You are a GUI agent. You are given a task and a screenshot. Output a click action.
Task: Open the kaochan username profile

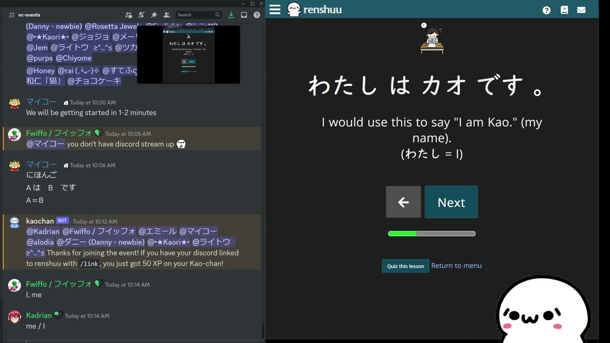(40, 221)
